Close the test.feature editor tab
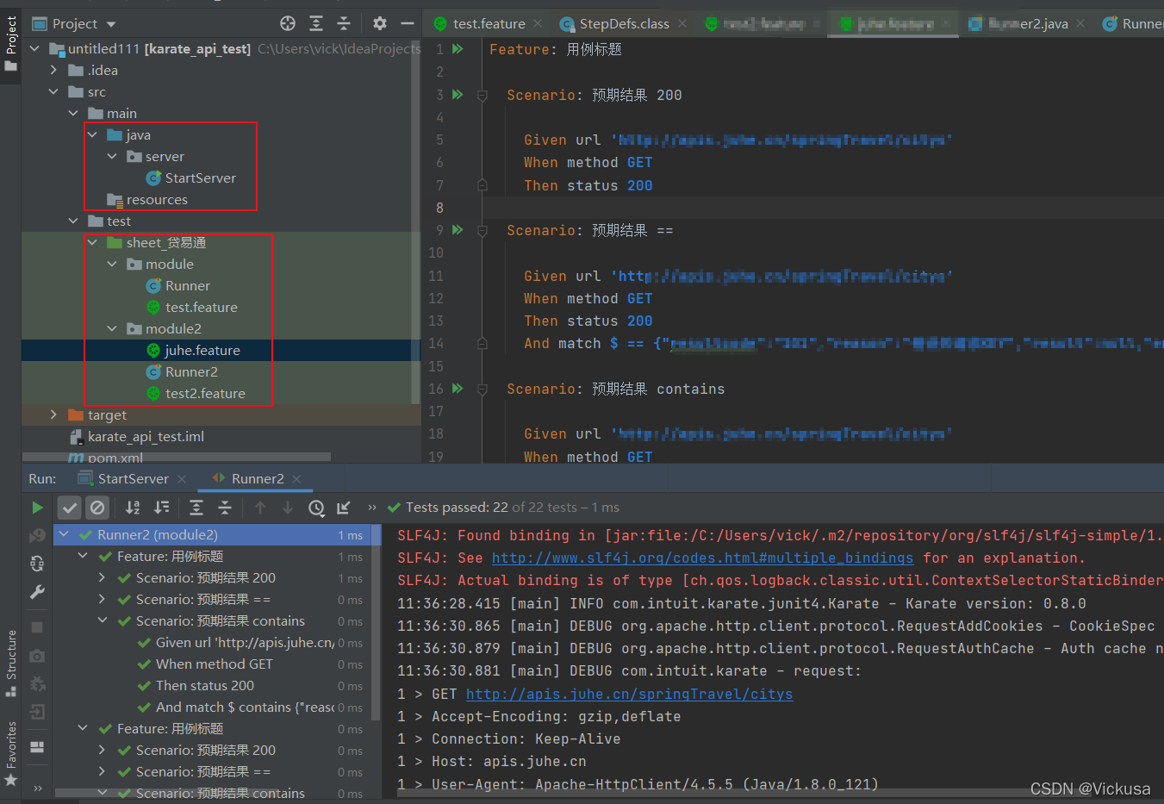 pyautogui.click(x=538, y=23)
